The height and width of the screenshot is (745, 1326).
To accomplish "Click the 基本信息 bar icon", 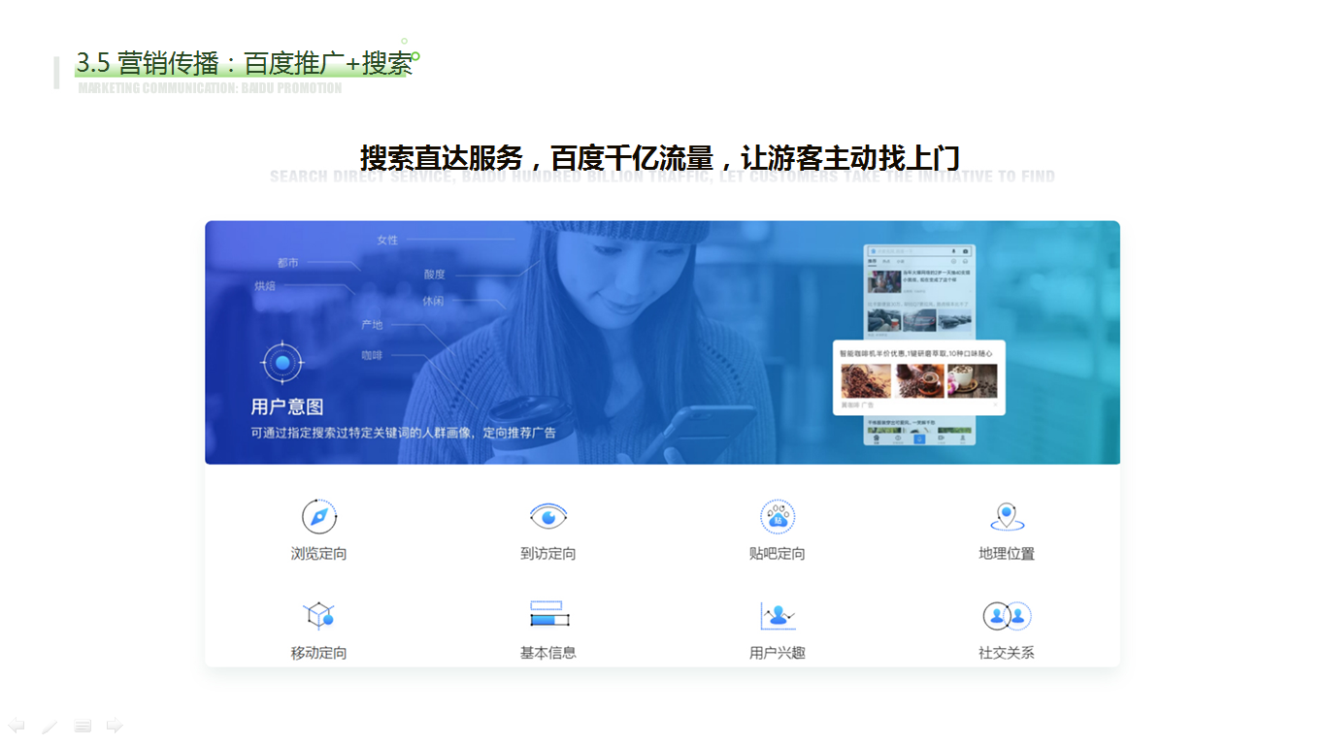I will tap(547, 613).
